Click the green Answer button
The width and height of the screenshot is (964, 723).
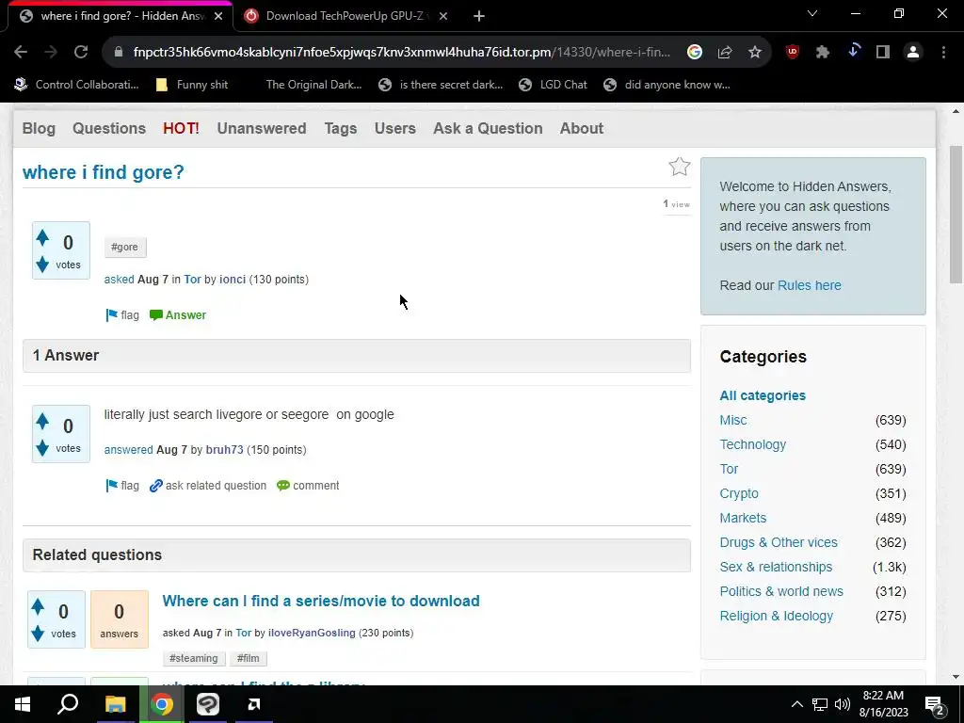coord(178,314)
